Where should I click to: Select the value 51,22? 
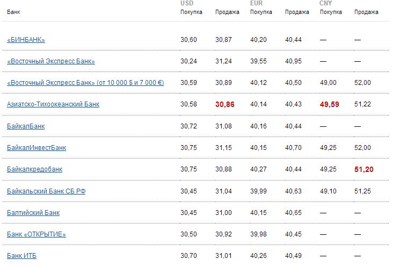(363, 104)
